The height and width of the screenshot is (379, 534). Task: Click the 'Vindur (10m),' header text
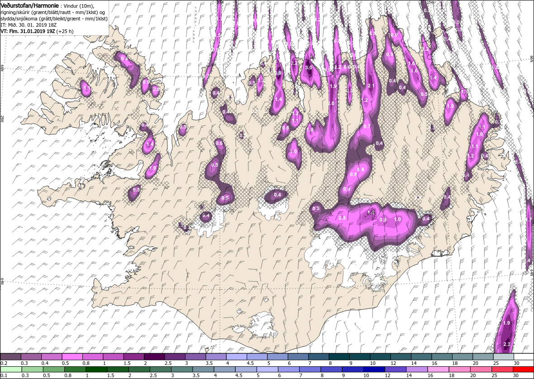pos(79,6)
